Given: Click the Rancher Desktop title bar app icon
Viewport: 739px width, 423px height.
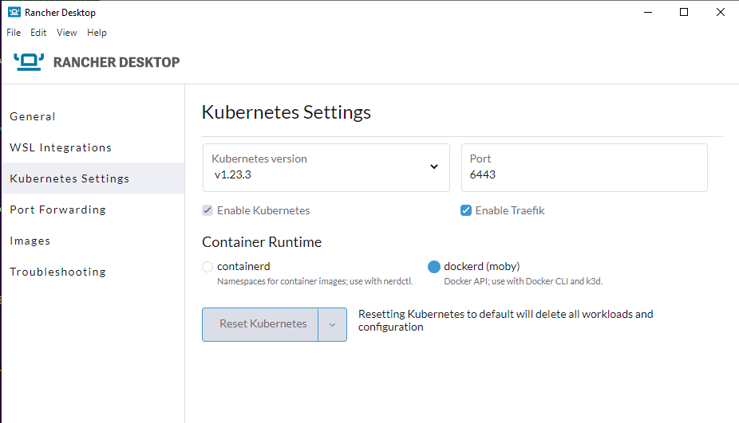Looking at the screenshot, I should point(14,12).
